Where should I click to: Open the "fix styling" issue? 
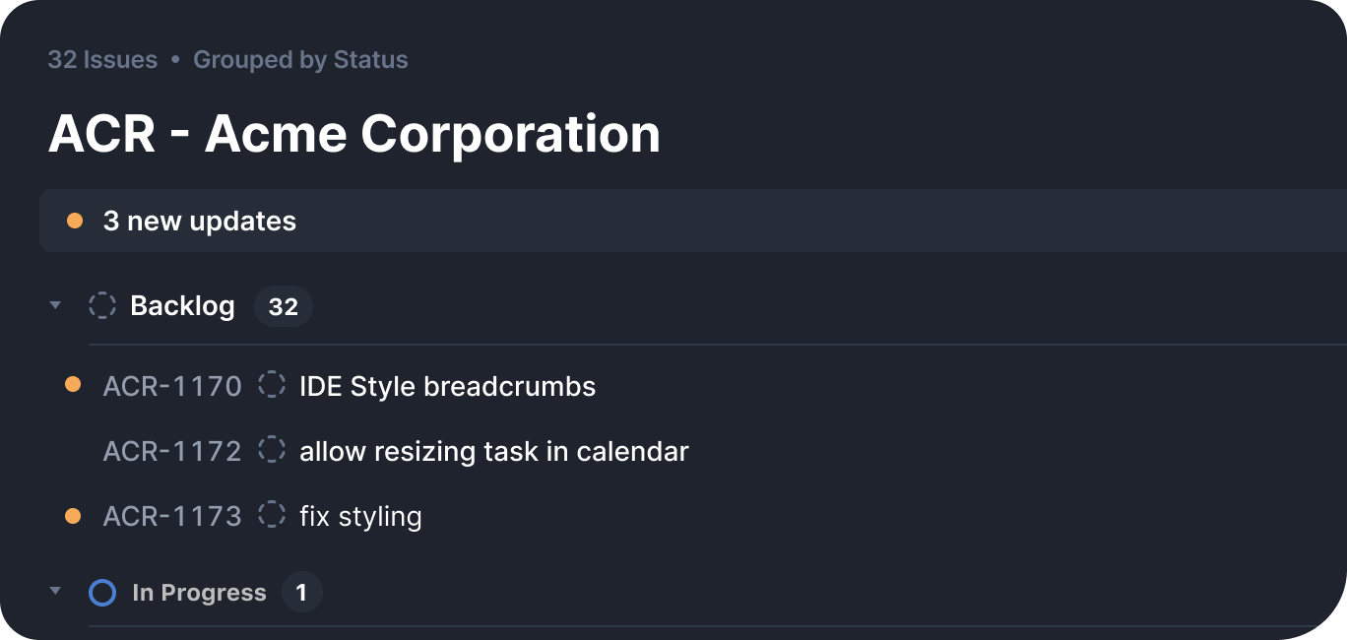point(360,516)
